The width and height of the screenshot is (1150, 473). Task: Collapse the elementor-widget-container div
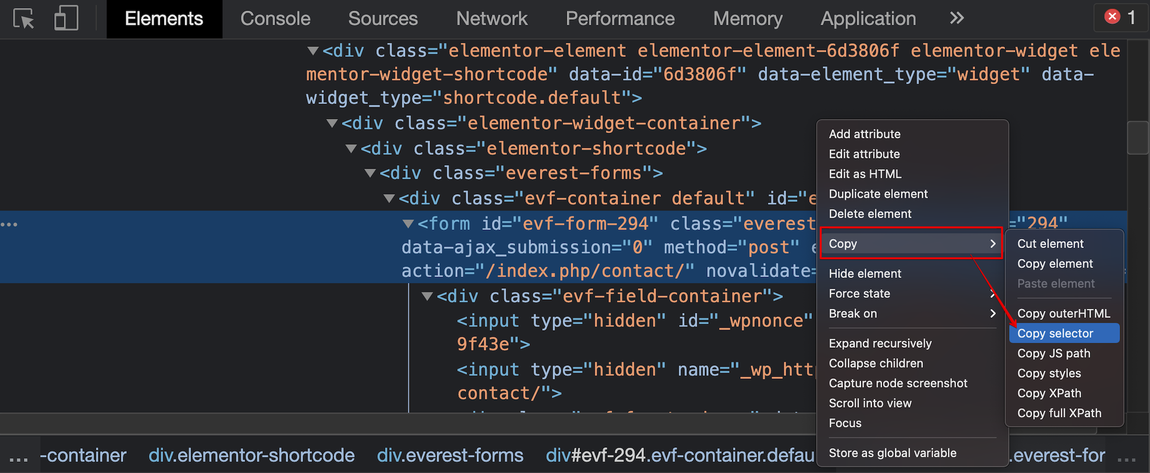[332, 123]
